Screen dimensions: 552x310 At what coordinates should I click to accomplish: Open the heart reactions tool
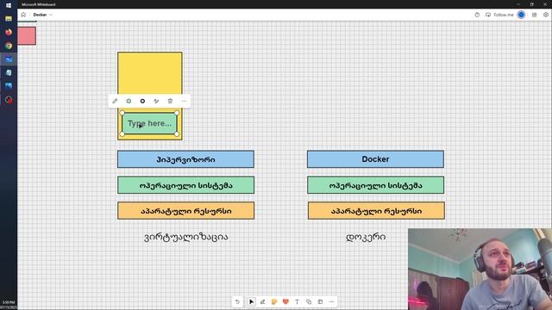pos(285,301)
